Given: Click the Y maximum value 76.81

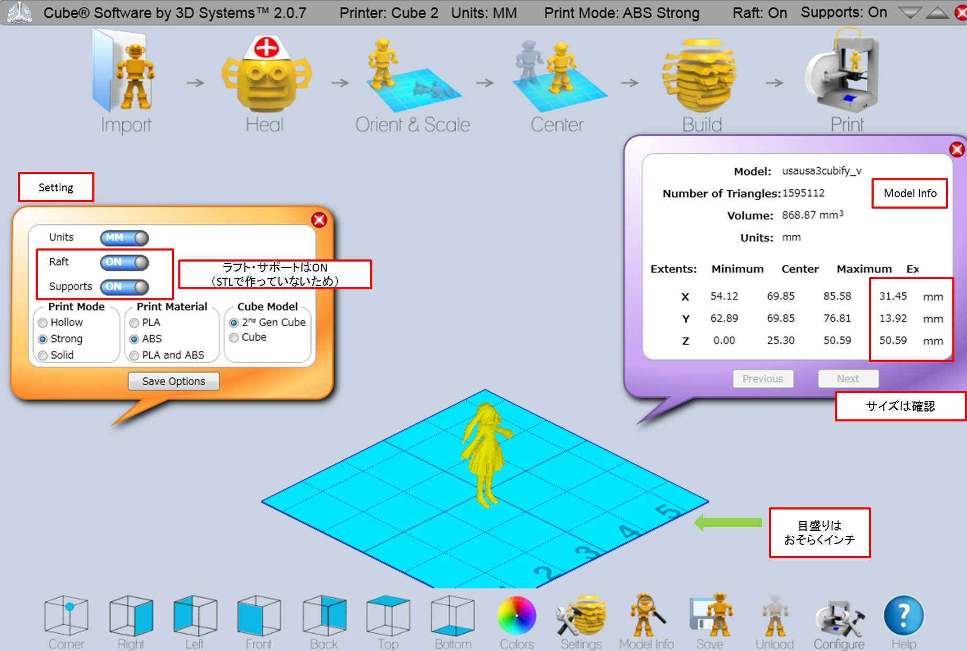Looking at the screenshot, I should [837, 318].
